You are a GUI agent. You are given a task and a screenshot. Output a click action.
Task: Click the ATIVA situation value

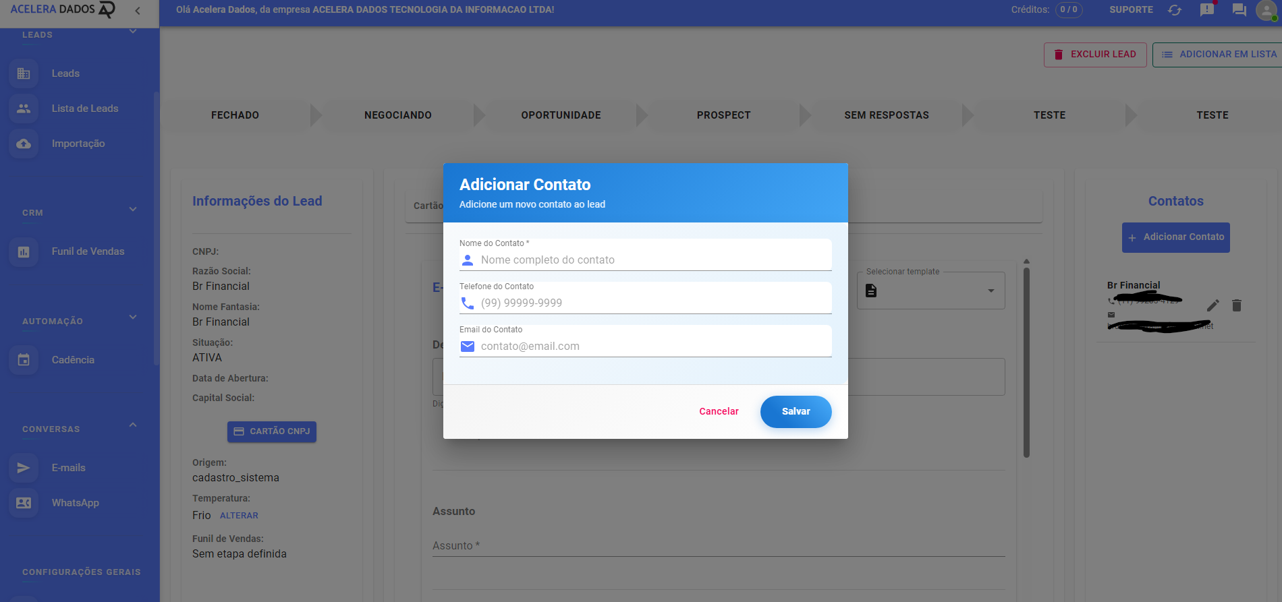tap(207, 358)
